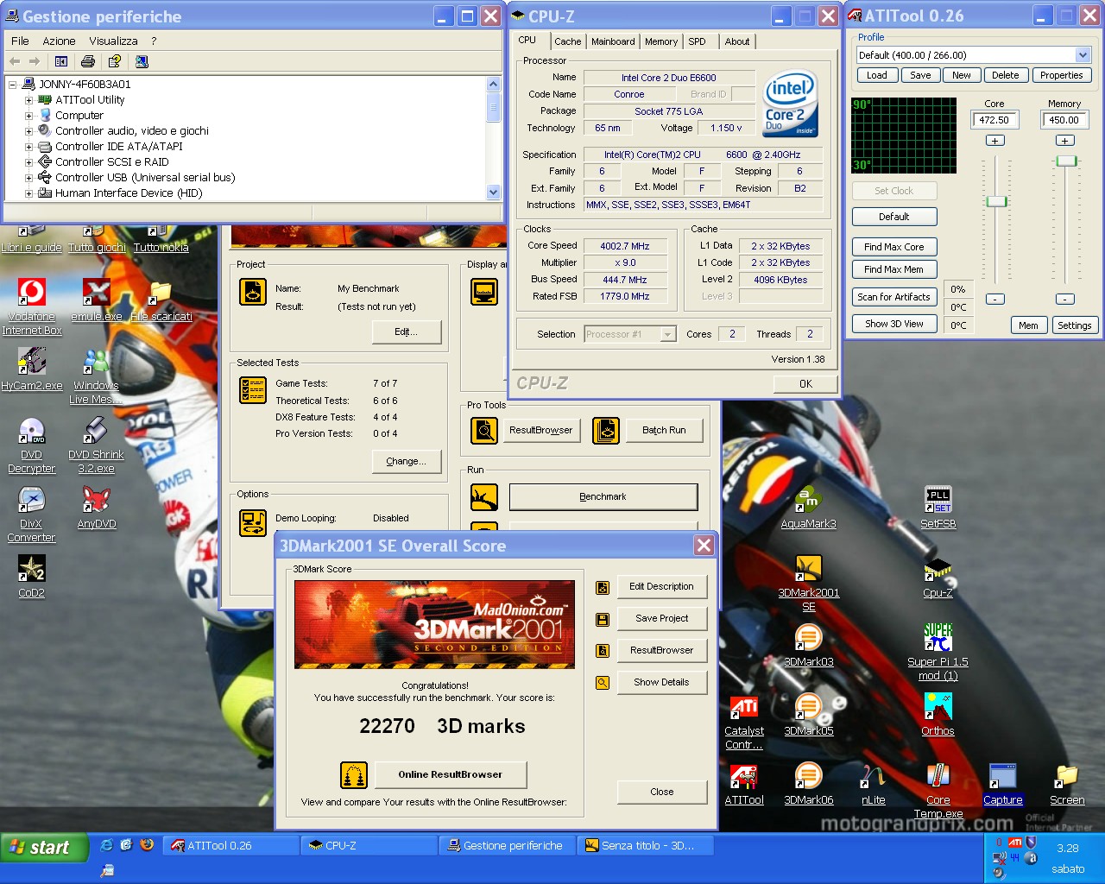Launch DVD Shrink 3.2.exe desktop icon
The width and height of the screenshot is (1105, 884).
pyautogui.click(x=97, y=445)
